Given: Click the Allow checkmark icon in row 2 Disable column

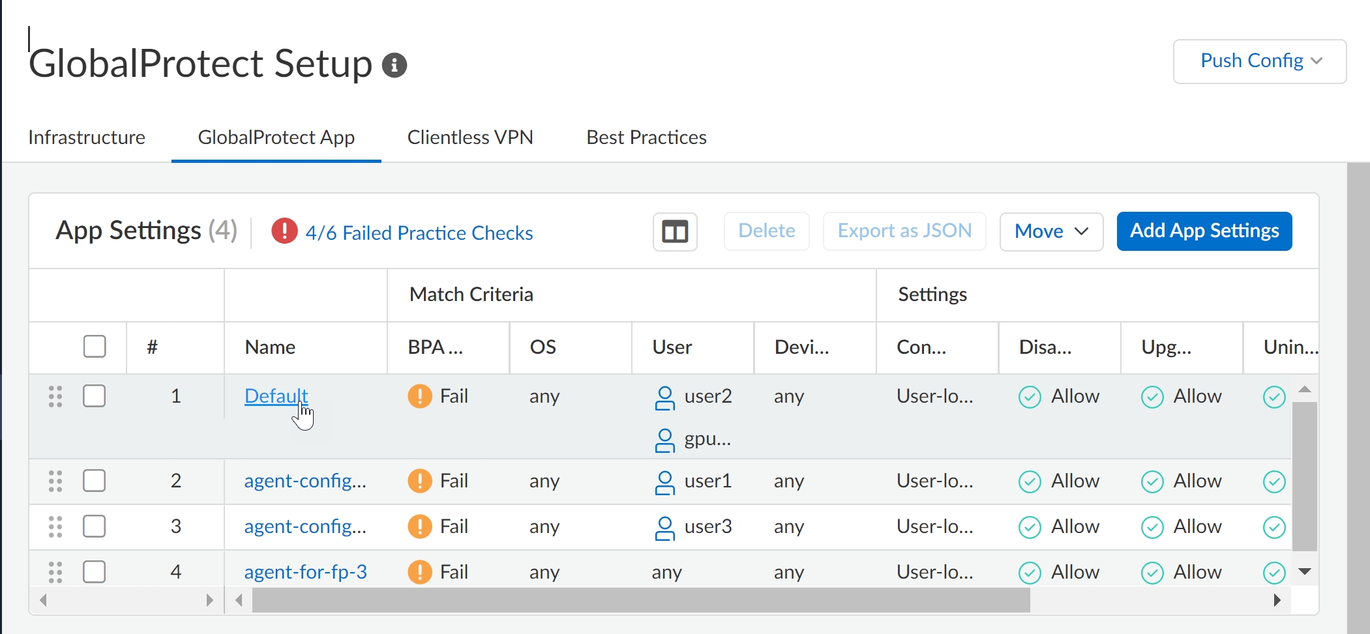Looking at the screenshot, I should 1030,482.
